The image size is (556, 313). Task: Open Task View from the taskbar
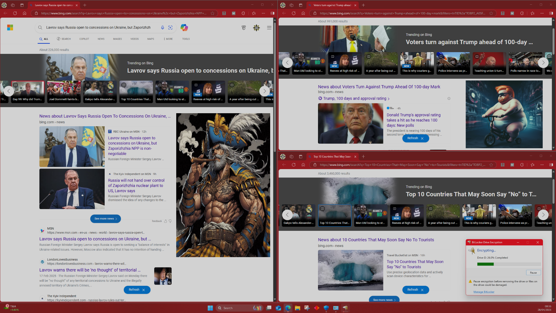(x=269, y=308)
